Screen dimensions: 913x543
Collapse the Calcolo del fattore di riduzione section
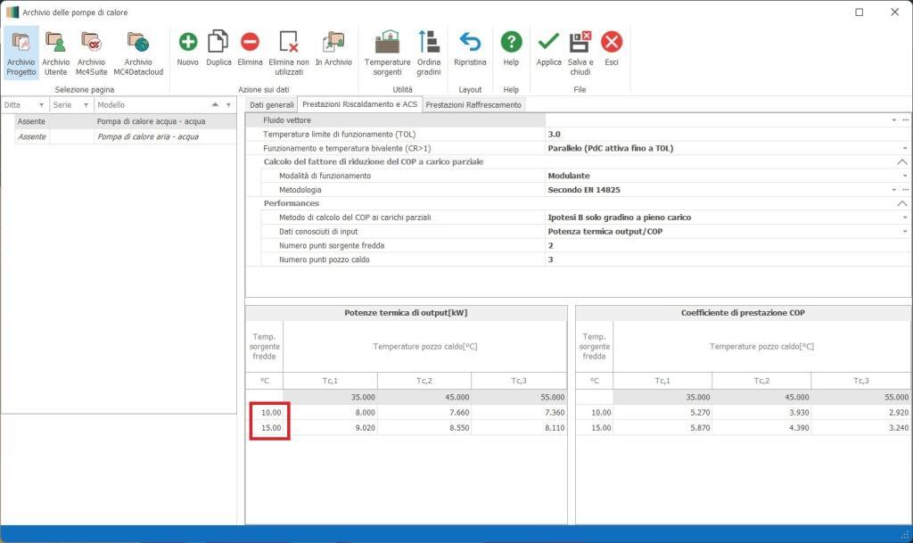(x=902, y=161)
